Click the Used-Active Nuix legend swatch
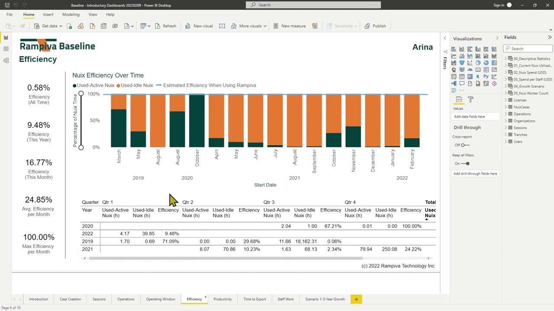 pyautogui.click(x=74, y=86)
